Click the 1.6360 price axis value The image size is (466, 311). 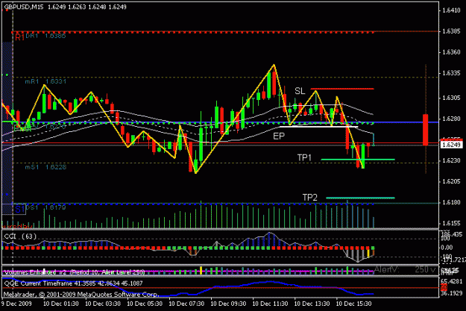[451, 52]
